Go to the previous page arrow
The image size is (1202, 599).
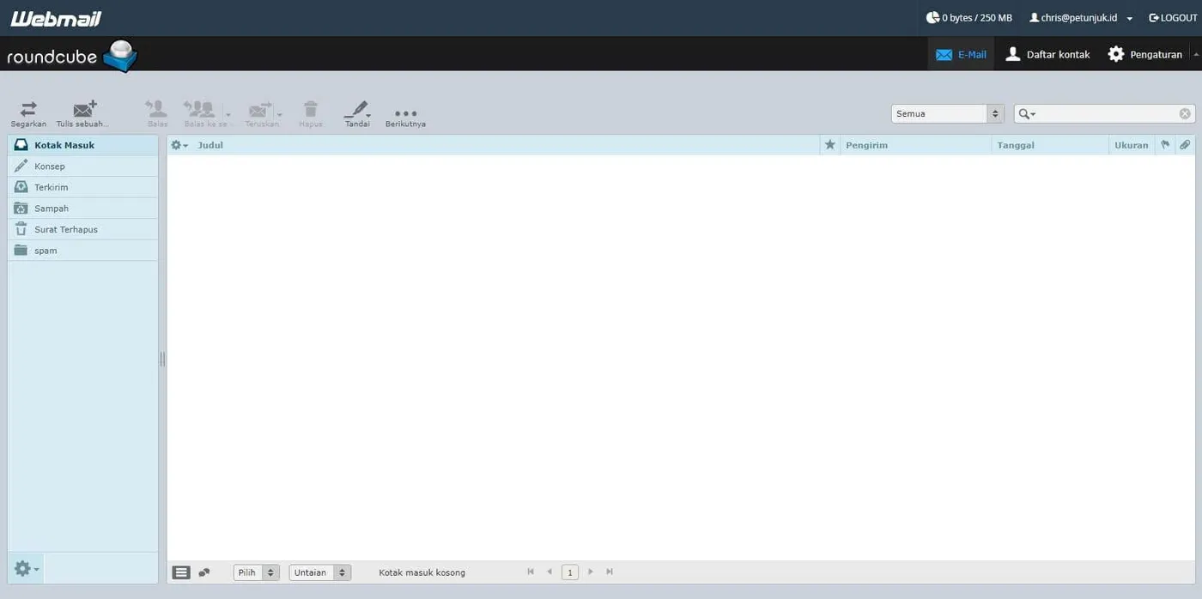(x=549, y=572)
